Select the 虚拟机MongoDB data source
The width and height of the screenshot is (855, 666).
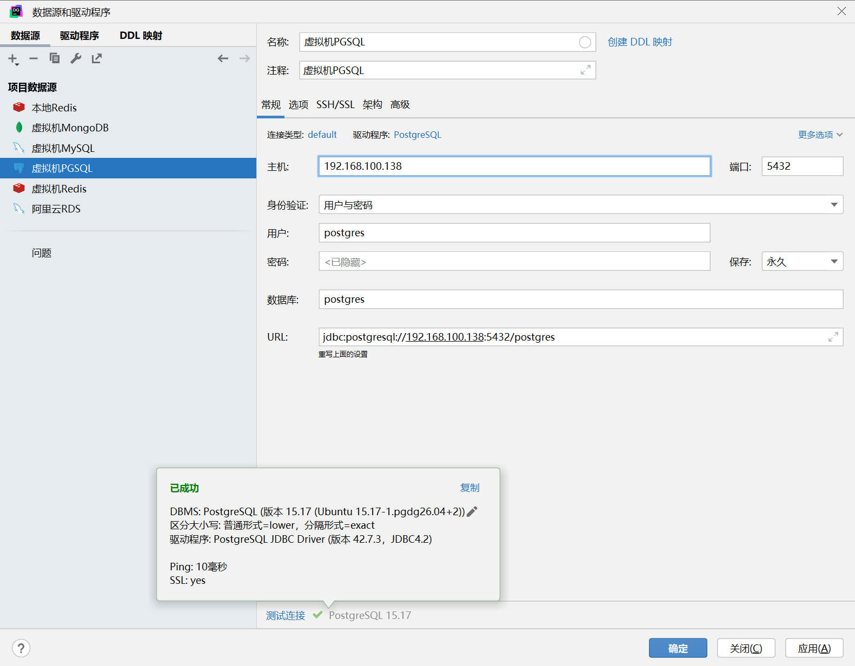[x=128, y=128]
